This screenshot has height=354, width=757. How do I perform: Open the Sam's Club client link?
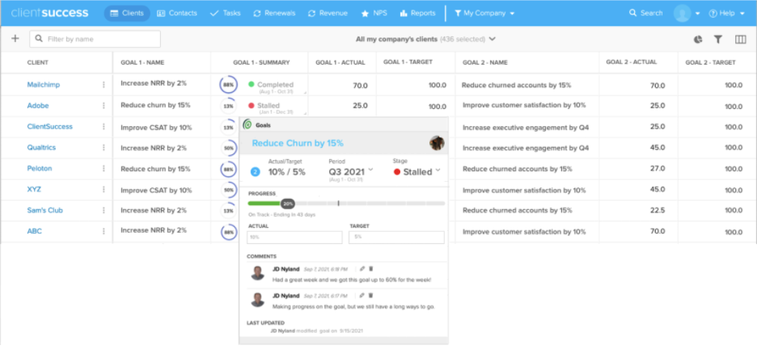45,210
